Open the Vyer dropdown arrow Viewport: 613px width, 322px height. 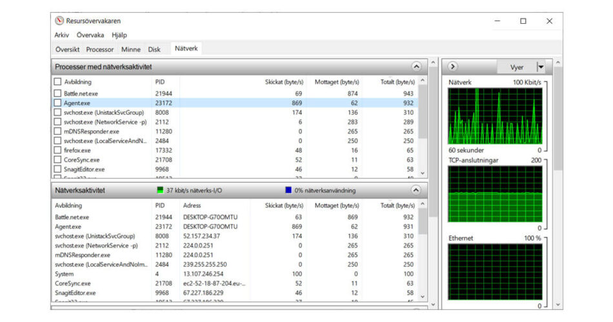pos(541,66)
